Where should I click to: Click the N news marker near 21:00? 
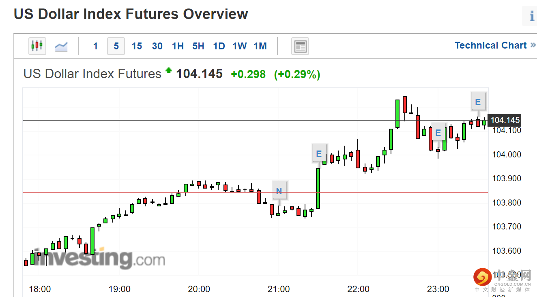[x=279, y=191]
